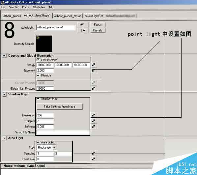Click the Resolution value field
The height and width of the screenshot is (175, 197).
coord(45,115)
